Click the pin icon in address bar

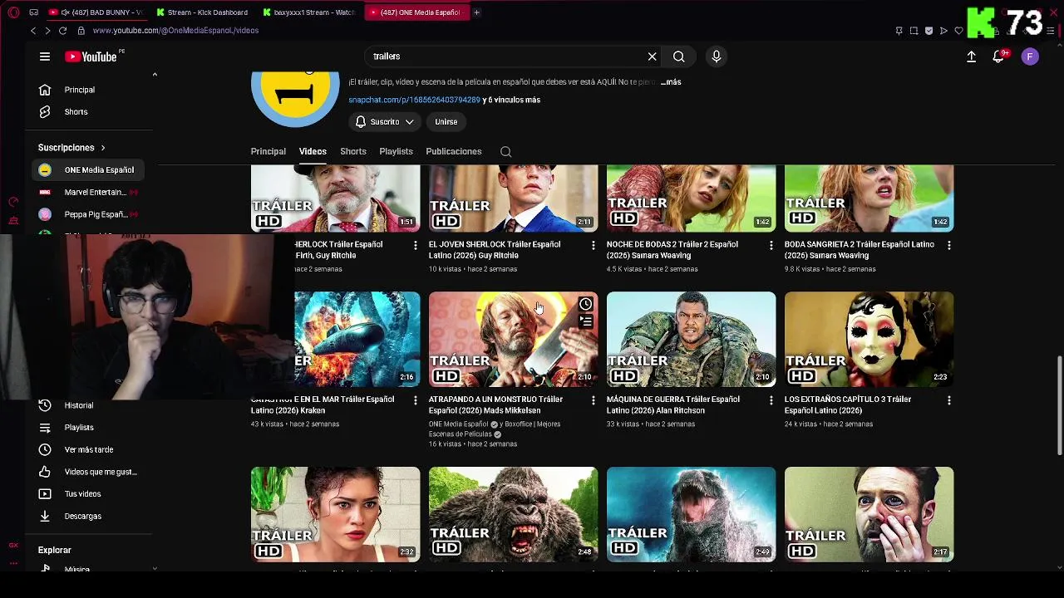click(899, 31)
